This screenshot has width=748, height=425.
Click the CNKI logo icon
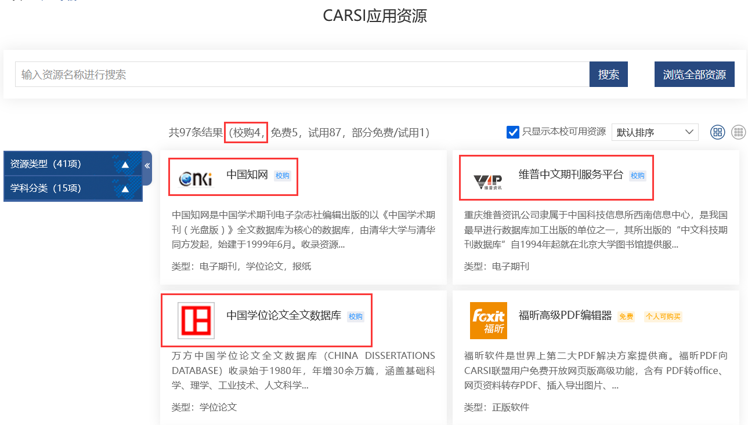[x=196, y=178]
